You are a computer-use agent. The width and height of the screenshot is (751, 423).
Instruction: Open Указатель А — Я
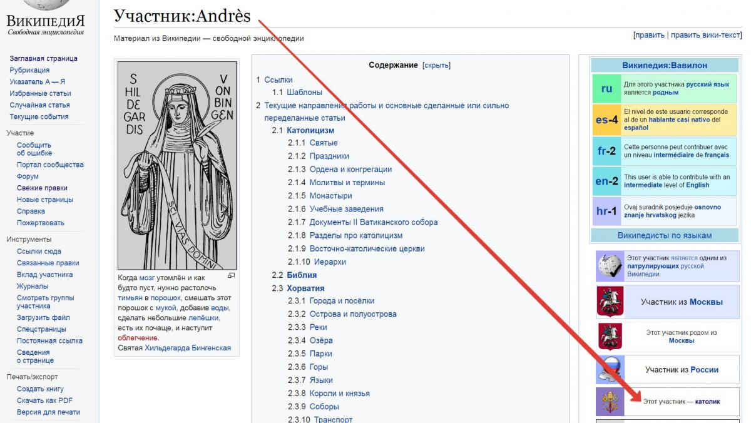pyautogui.click(x=37, y=81)
